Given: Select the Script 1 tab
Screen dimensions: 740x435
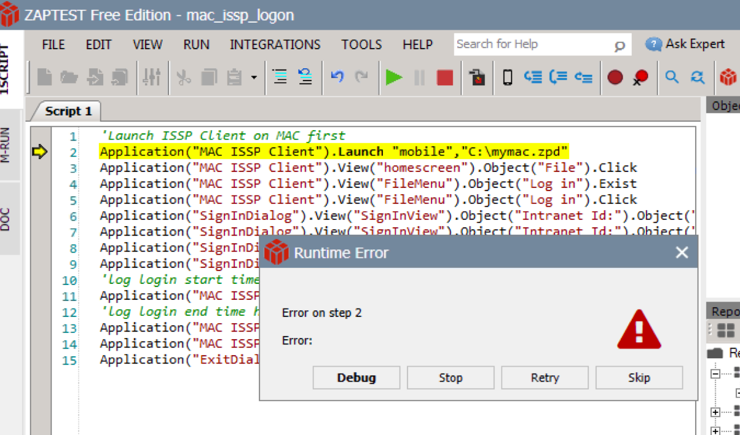Looking at the screenshot, I should tap(68, 111).
